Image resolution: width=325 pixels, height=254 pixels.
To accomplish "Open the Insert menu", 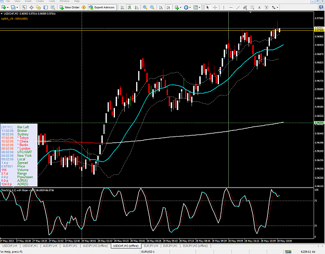I will 28,1.
